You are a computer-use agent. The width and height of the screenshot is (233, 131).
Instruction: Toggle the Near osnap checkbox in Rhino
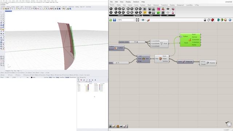coord(5,73)
